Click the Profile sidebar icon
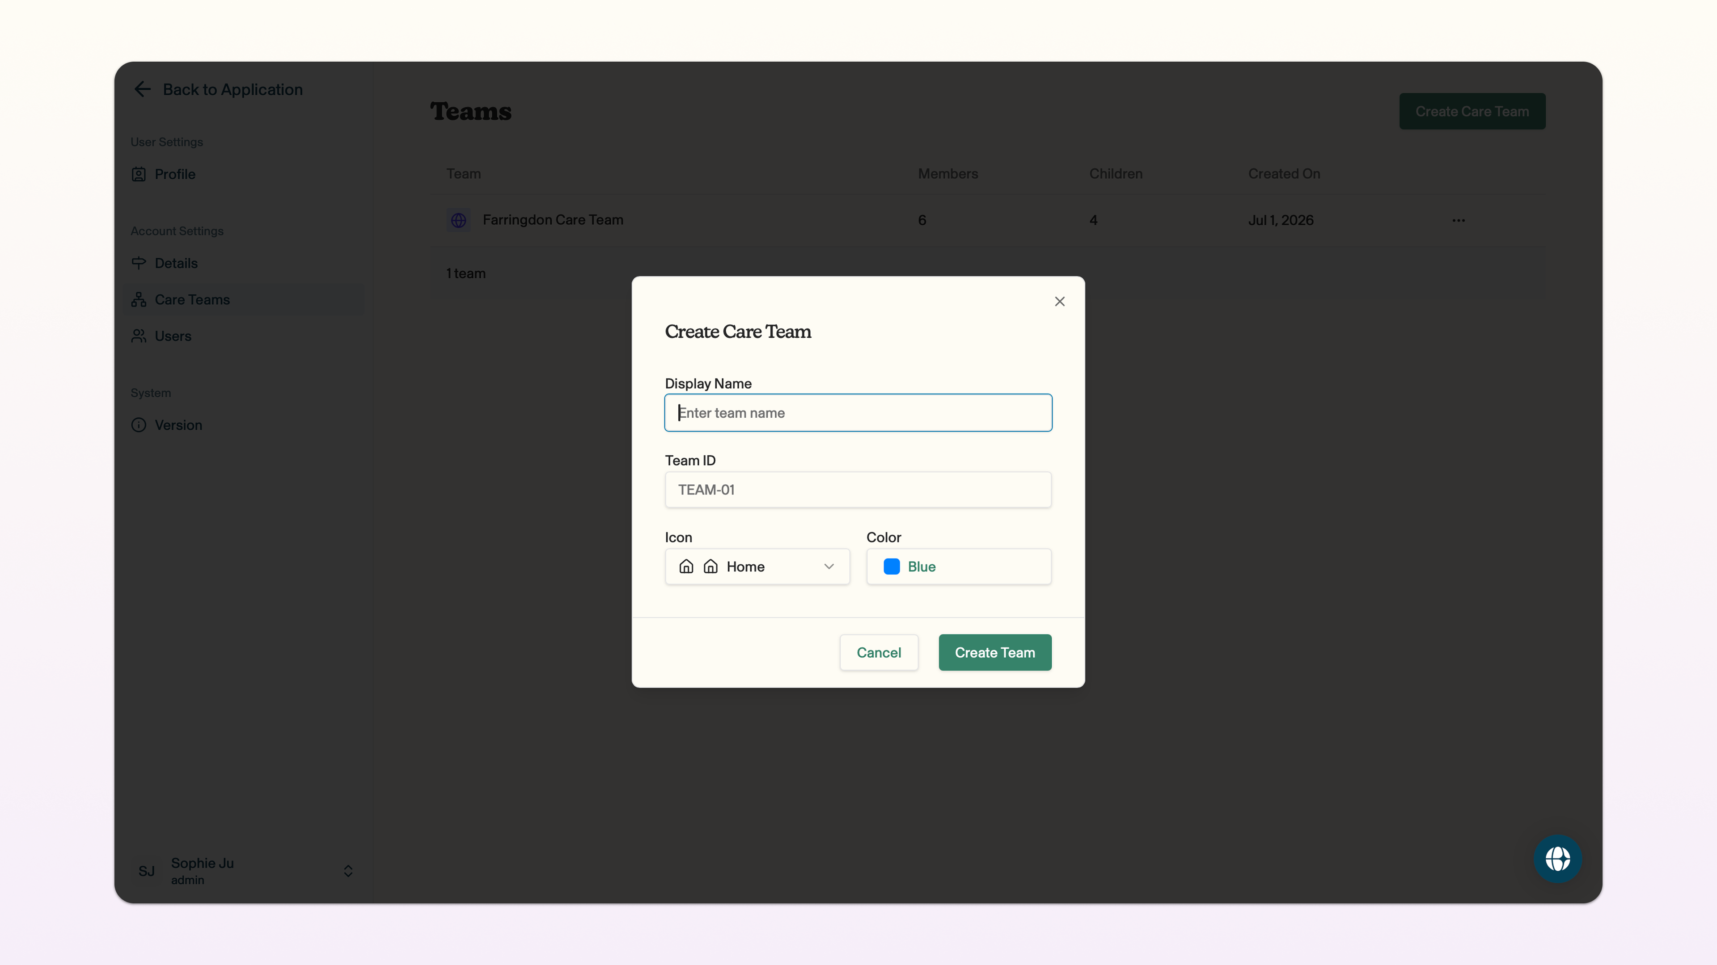The width and height of the screenshot is (1717, 965). click(139, 174)
